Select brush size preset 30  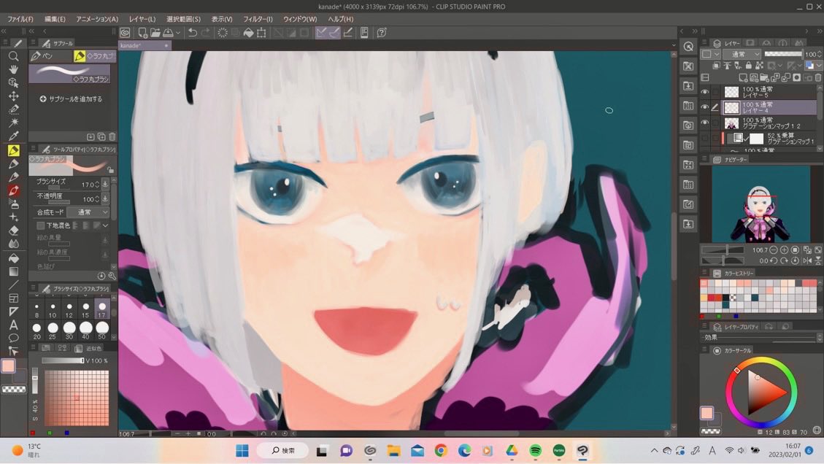point(69,330)
